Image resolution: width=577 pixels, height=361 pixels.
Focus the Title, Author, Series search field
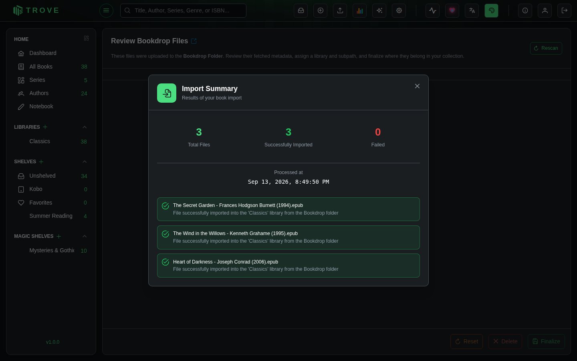(x=183, y=10)
